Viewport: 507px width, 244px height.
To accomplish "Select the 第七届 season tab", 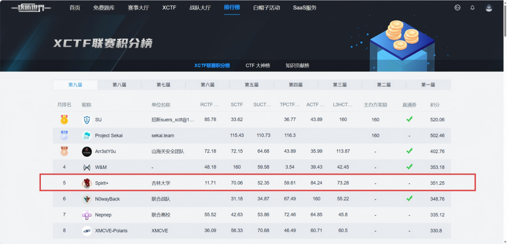I will [164, 85].
